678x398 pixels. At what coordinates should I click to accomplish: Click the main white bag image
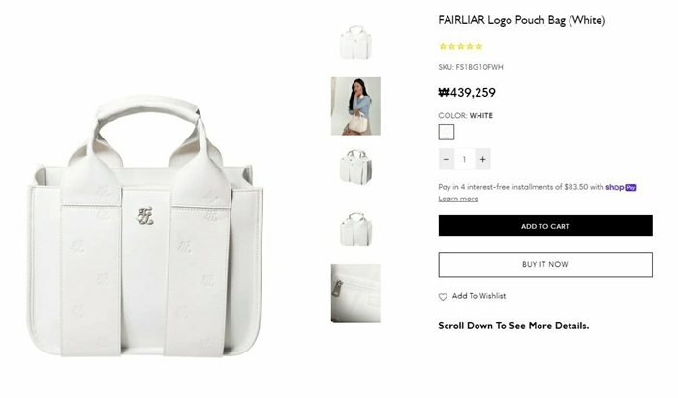(x=145, y=227)
